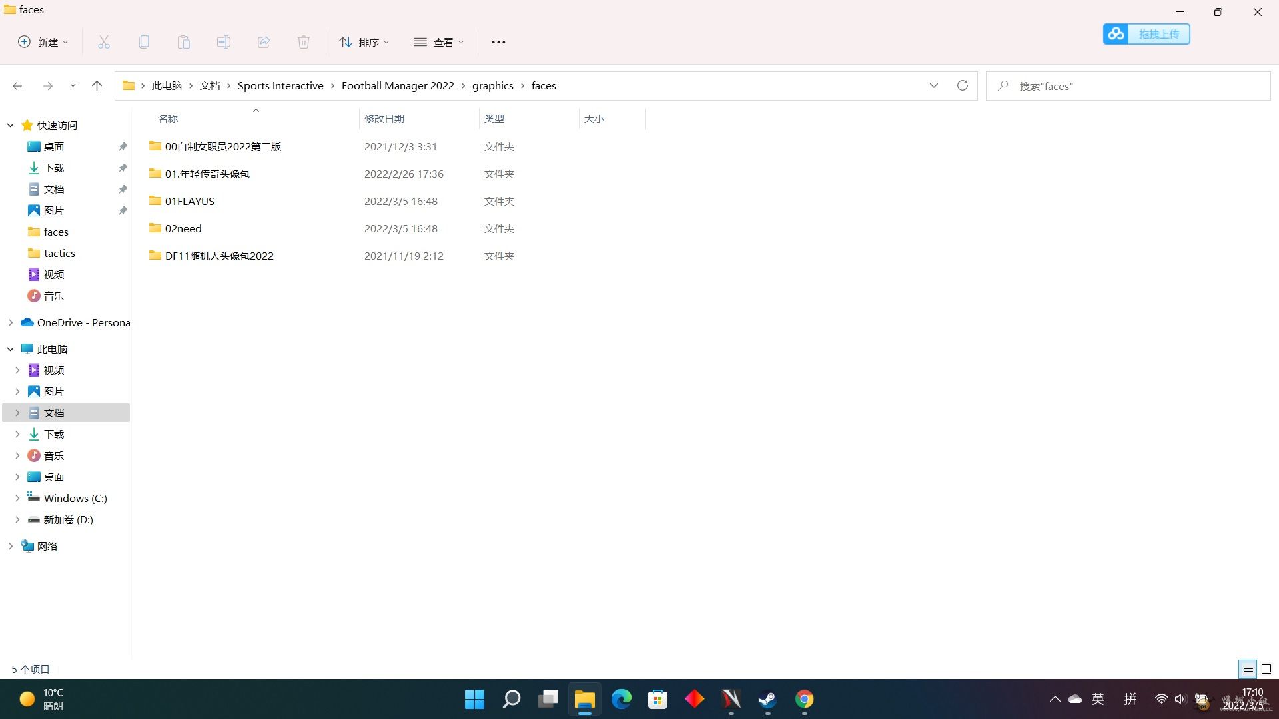Click 此电脑 in the address breadcrumb

click(167, 86)
